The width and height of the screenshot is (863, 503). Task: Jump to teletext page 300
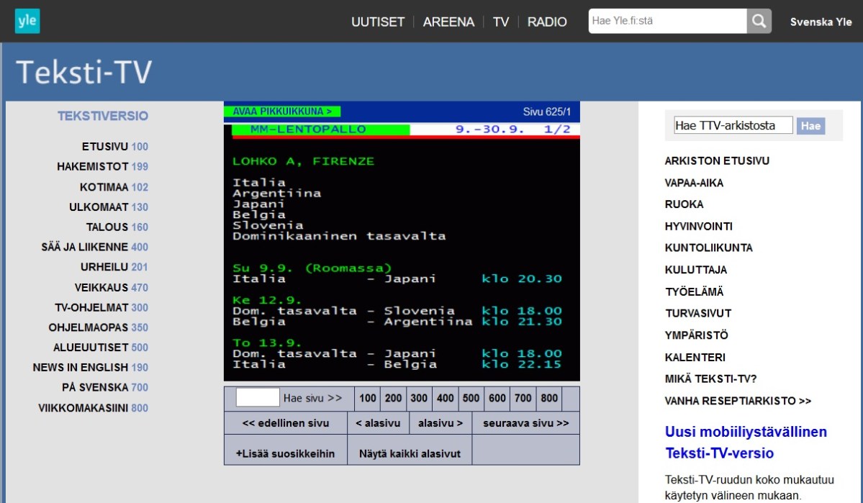[x=418, y=398]
